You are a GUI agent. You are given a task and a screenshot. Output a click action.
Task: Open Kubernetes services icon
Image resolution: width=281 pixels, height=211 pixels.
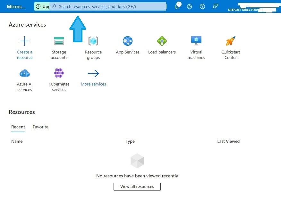point(59,73)
